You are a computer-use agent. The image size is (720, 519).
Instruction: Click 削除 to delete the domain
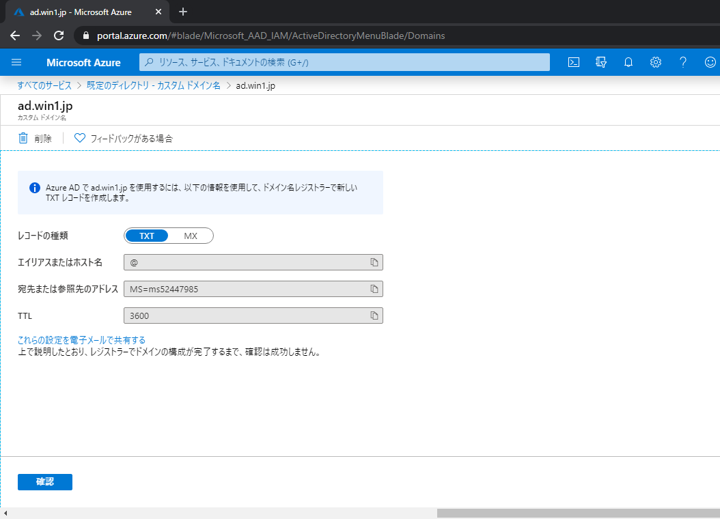(43, 139)
